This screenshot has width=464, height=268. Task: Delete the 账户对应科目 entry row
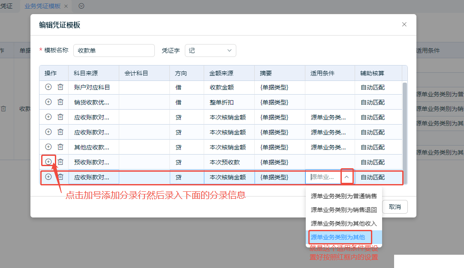tap(60, 87)
